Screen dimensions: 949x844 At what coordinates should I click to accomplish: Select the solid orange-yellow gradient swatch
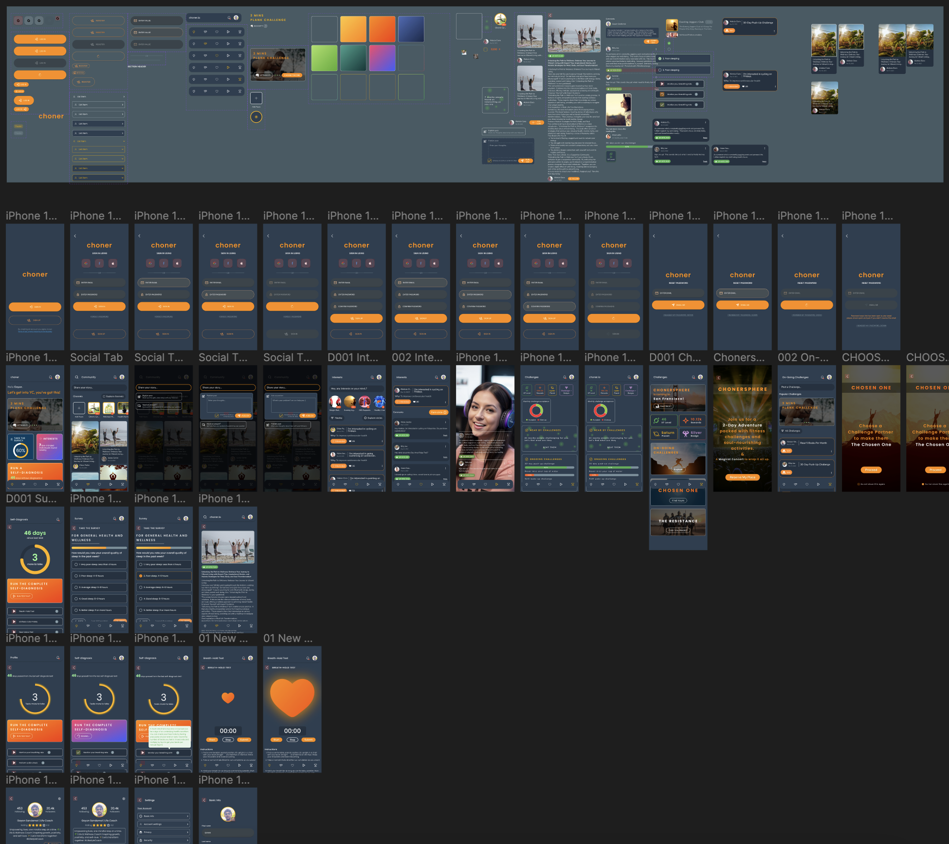353,29
